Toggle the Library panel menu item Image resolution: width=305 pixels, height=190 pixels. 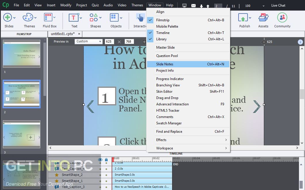[x=188, y=39]
